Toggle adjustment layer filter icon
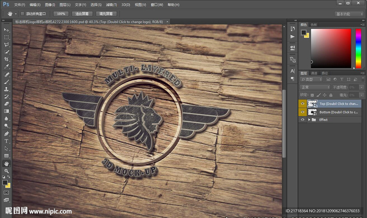The width and height of the screenshot is (367, 218). pyautogui.click(x=335, y=79)
